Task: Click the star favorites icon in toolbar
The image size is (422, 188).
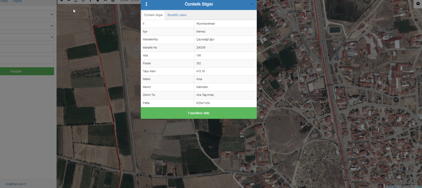Action: click(x=98, y=1)
